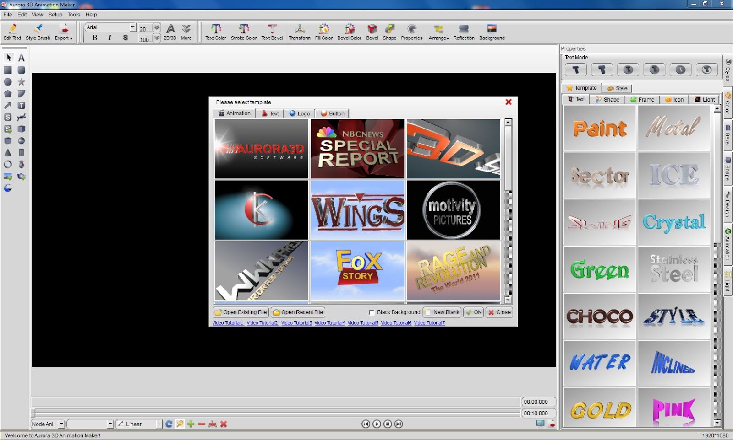
Task: Choose the WINGS animation template
Action: (357, 210)
